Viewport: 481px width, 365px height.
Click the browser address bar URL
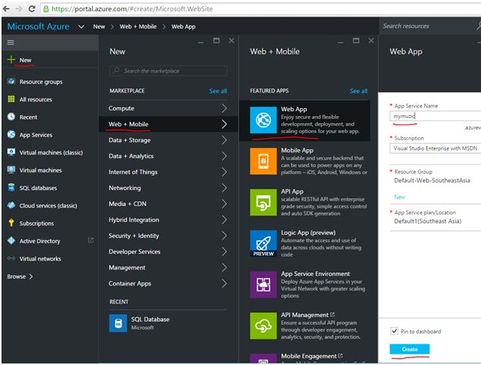(132, 9)
